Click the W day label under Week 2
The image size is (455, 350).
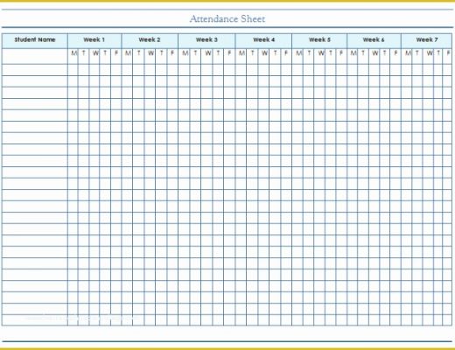click(x=150, y=53)
